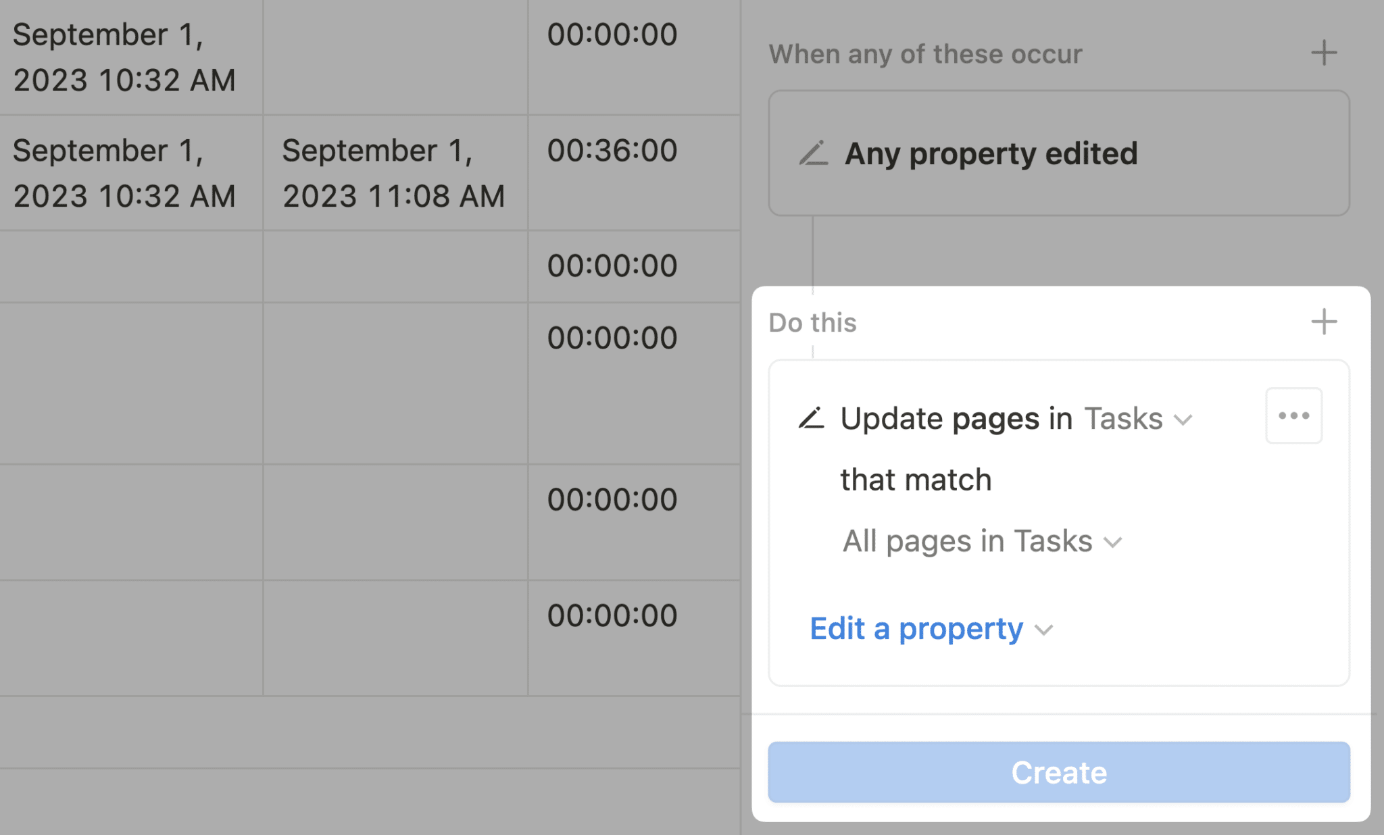
Task: Click the topmost 00:00:00 duration cell
Action: coord(610,34)
